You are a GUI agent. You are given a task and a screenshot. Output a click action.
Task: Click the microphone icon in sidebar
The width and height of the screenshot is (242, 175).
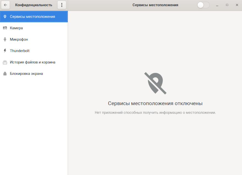pos(5,40)
